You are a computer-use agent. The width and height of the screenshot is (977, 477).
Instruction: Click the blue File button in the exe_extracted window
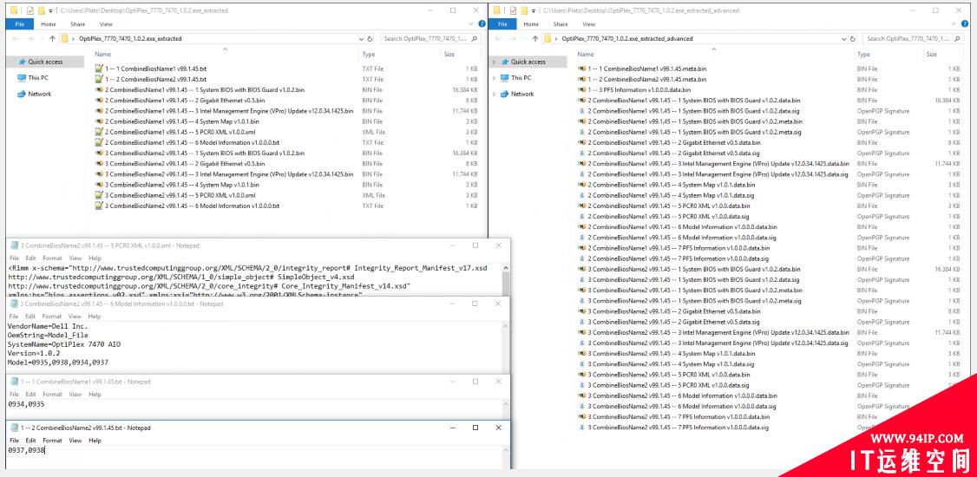coord(16,24)
